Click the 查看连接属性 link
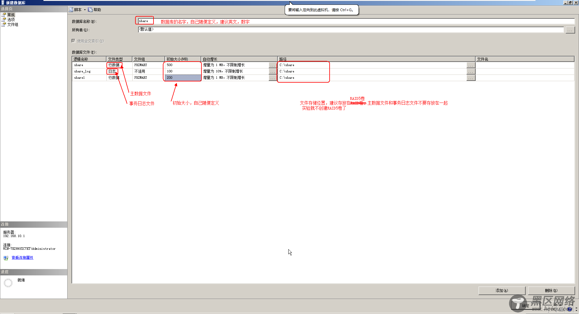This screenshot has width=579, height=314. [x=22, y=258]
